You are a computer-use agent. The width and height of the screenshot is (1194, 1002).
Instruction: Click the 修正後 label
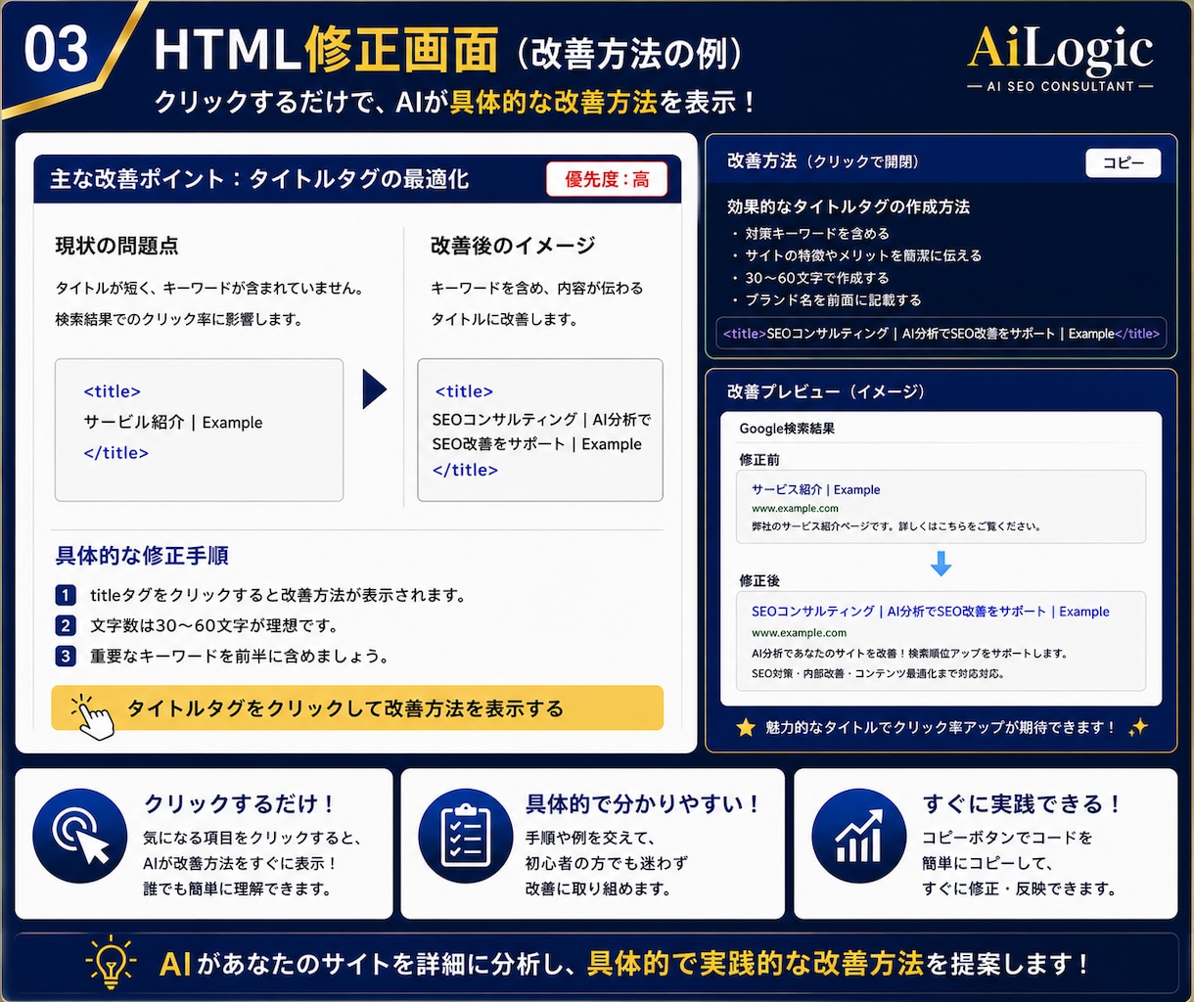coord(759,580)
